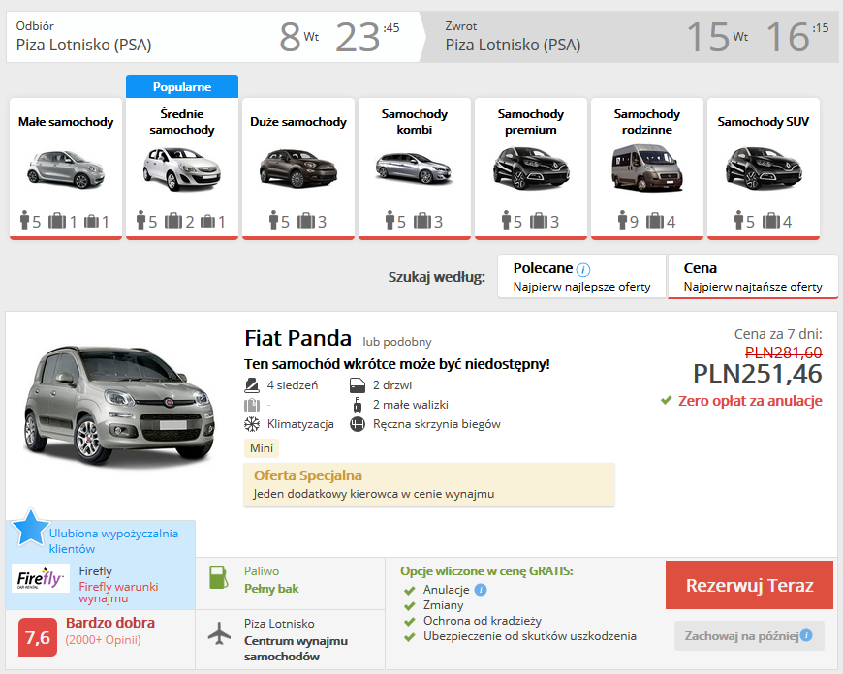Click Centrum wynajmu samochodów text
The width and height of the screenshot is (843, 674).
pyautogui.click(x=296, y=648)
